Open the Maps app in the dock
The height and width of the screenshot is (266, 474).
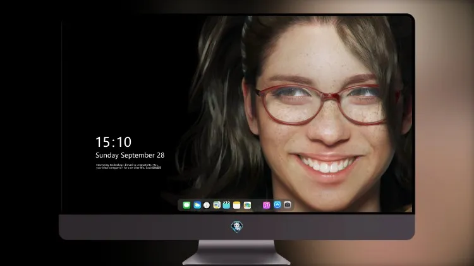point(217,205)
